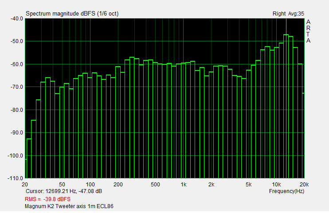The image size is (329, 213).
Task: Click the '-110.0' y-axis label
Action: 16,178
